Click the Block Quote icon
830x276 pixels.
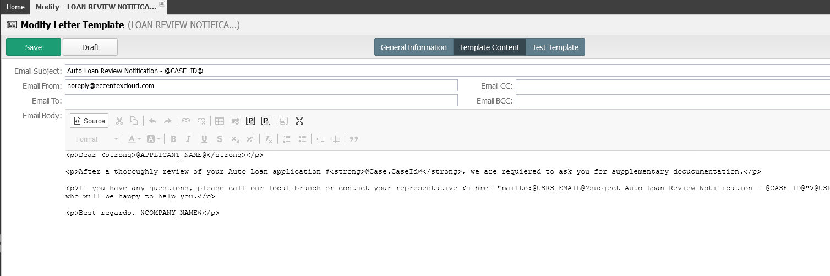[354, 139]
